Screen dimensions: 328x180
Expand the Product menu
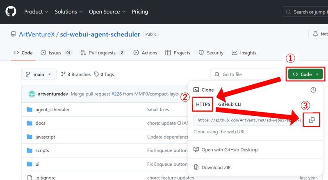(x=36, y=12)
